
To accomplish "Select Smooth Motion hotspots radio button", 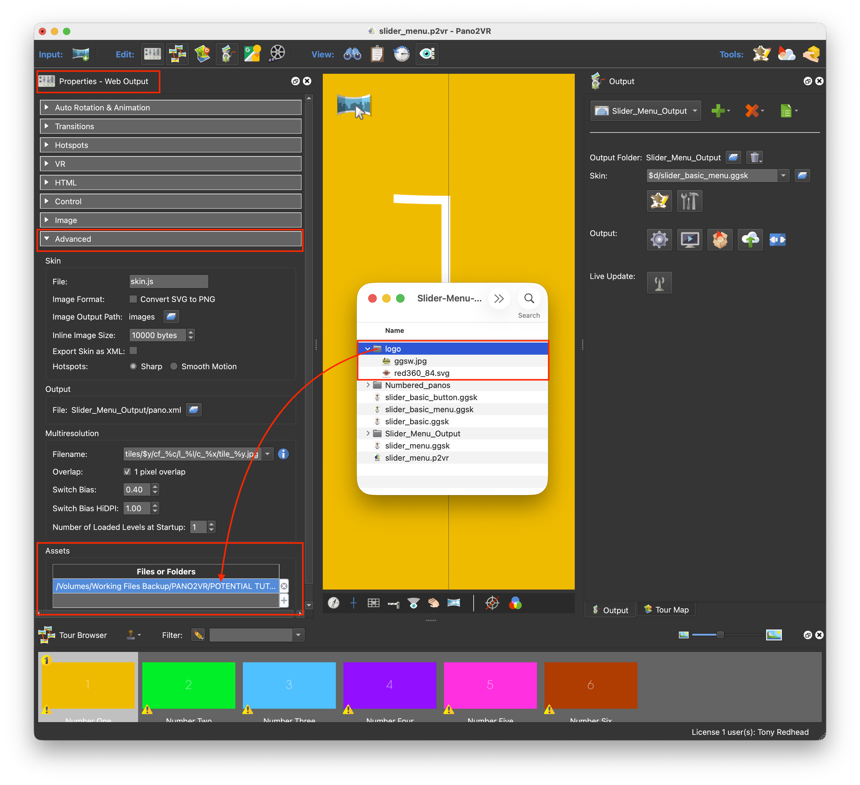I will [174, 366].
